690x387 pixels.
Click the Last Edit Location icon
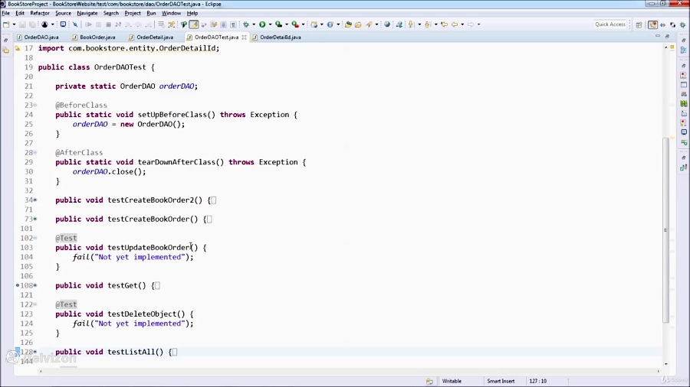(444, 24)
